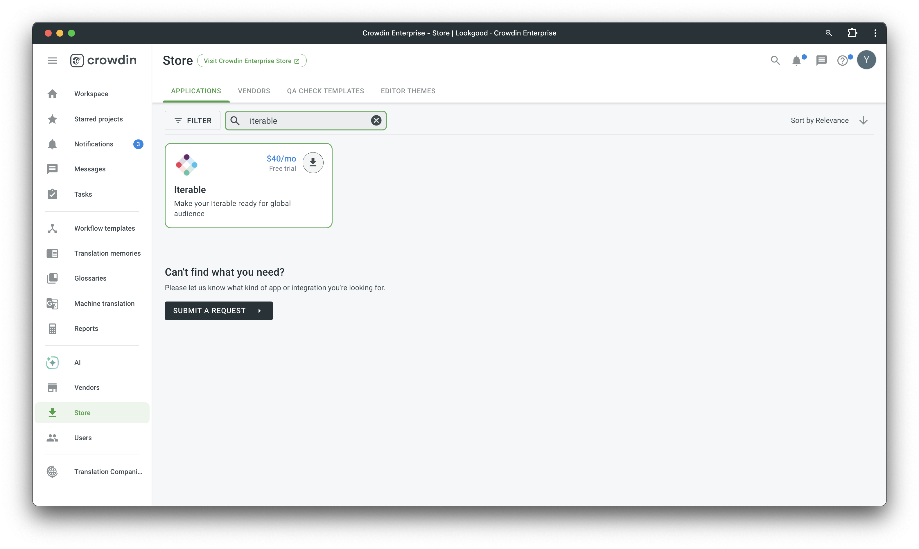Click the Tasks clipboard icon
The width and height of the screenshot is (919, 549).
pos(52,194)
